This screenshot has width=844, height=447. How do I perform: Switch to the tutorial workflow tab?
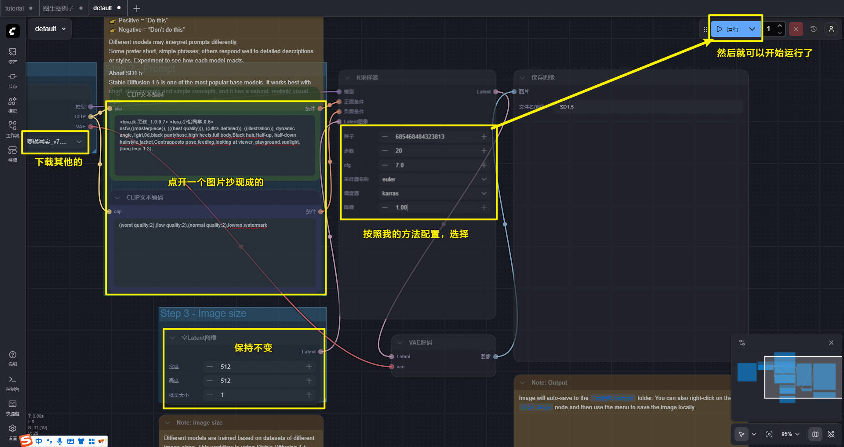click(15, 8)
